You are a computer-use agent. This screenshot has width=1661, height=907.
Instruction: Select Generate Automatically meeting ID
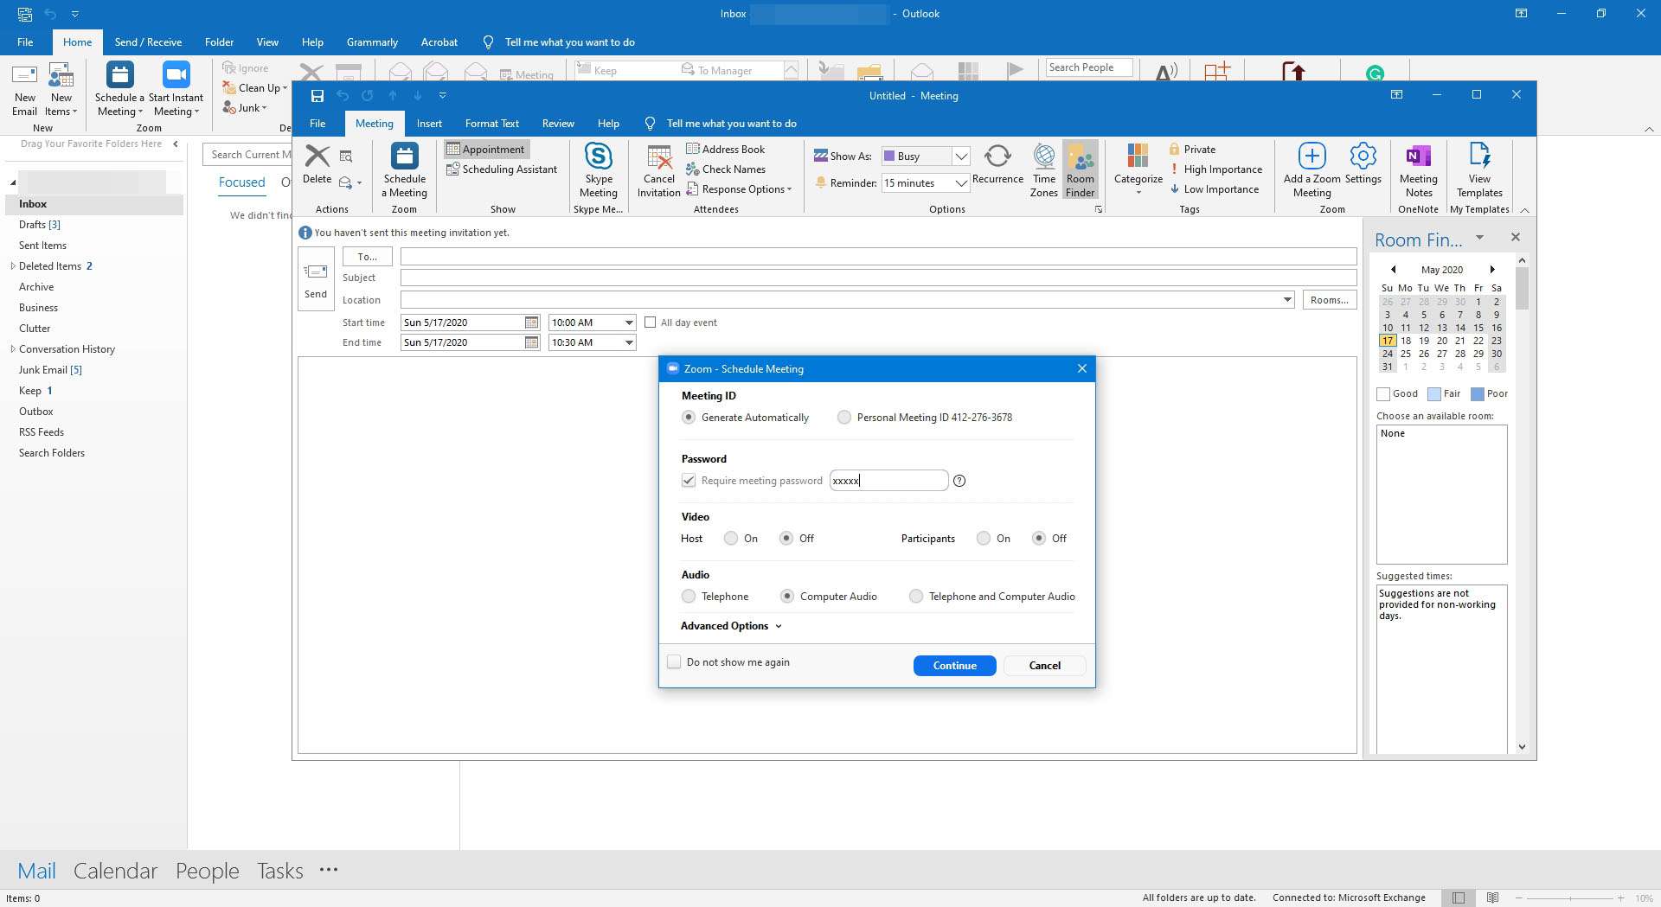point(688,417)
